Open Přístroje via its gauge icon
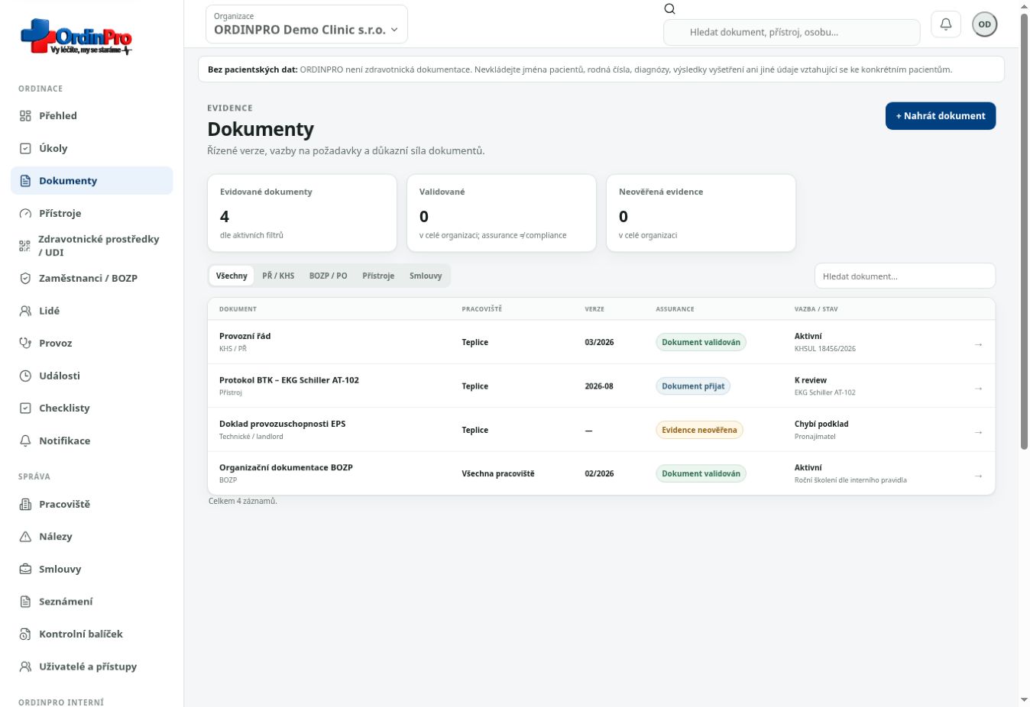 [25, 213]
